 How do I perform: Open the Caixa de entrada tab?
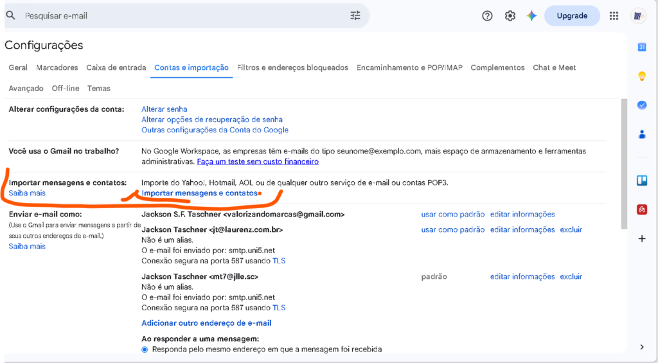coord(116,67)
